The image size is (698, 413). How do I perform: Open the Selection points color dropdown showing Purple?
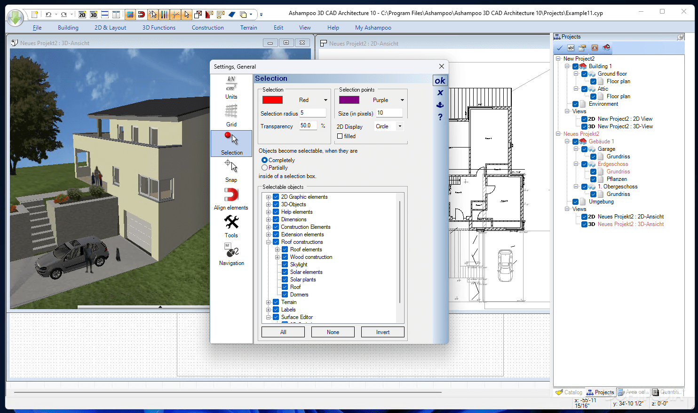point(402,100)
